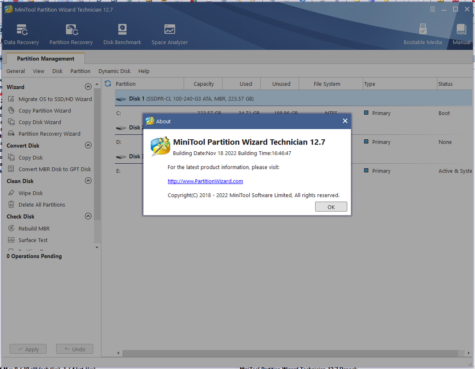Click the Copy Partition Wizard icon

[x=11, y=110]
